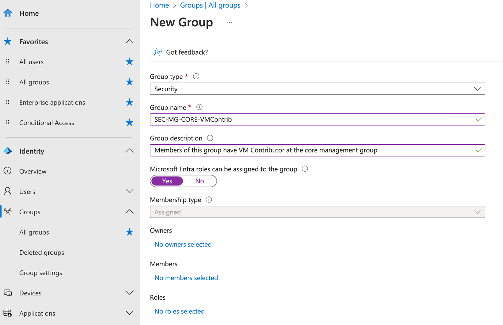Open Enterprise applications from Favorites
The image size is (503, 325).
(52, 102)
